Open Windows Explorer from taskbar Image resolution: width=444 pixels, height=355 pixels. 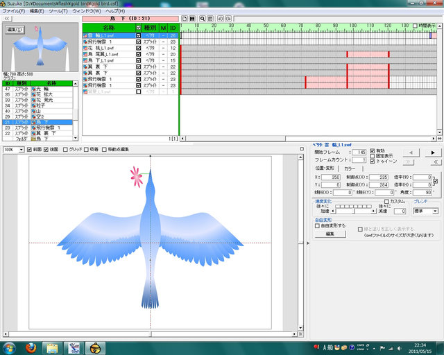(53, 348)
